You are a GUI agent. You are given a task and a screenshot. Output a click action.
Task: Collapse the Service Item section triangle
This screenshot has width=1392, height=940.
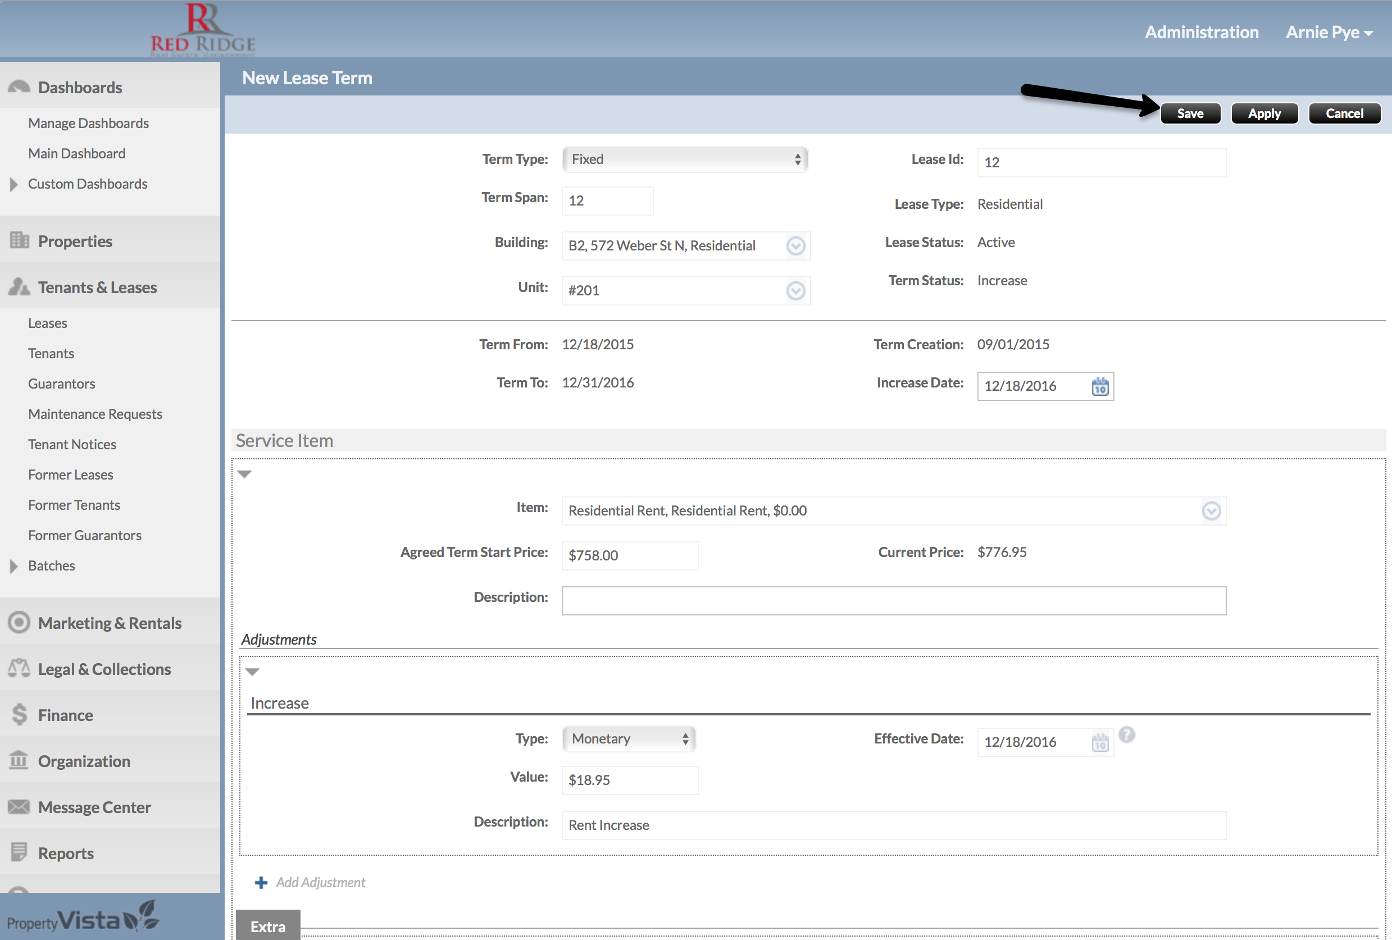(244, 474)
